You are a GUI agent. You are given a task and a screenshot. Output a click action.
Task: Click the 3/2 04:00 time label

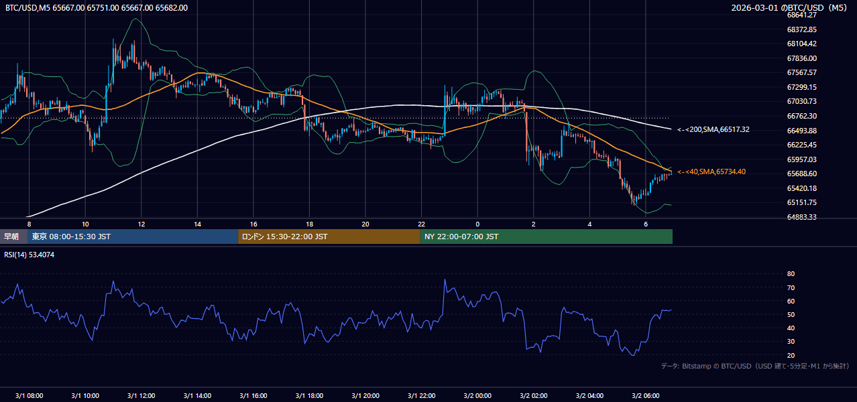point(590,396)
